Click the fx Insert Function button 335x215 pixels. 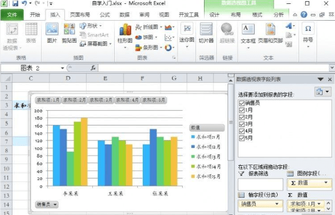point(93,68)
